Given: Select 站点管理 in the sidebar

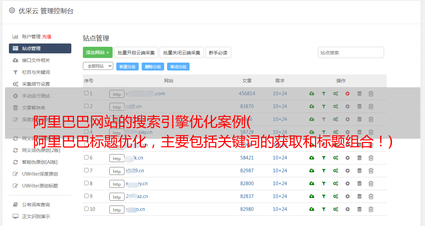Looking at the screenshot, I should pyautogui.click(x=40, y=48).
